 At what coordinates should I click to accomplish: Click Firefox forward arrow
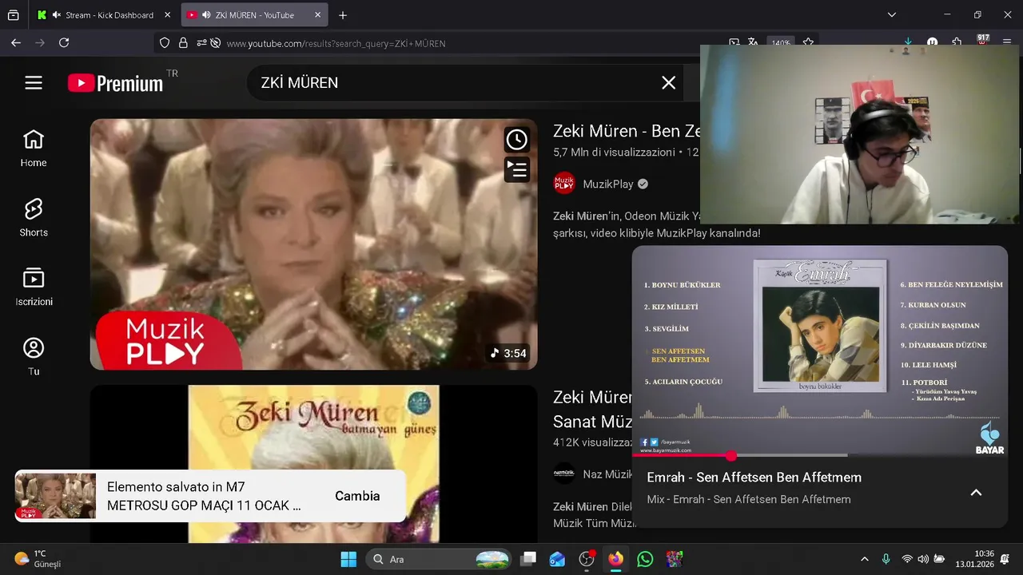[40, 42]
